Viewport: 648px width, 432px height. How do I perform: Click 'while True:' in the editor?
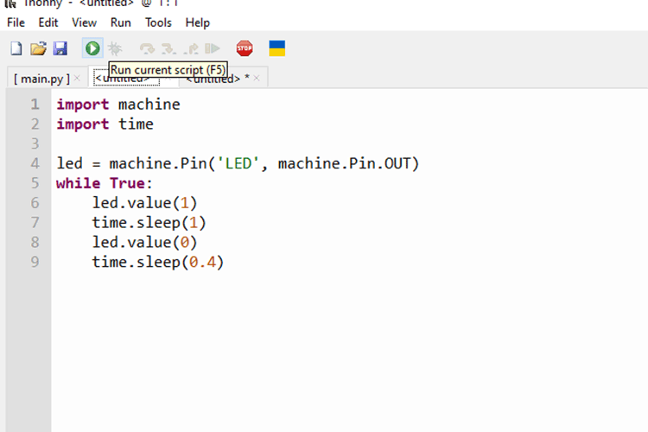point(105,183)
